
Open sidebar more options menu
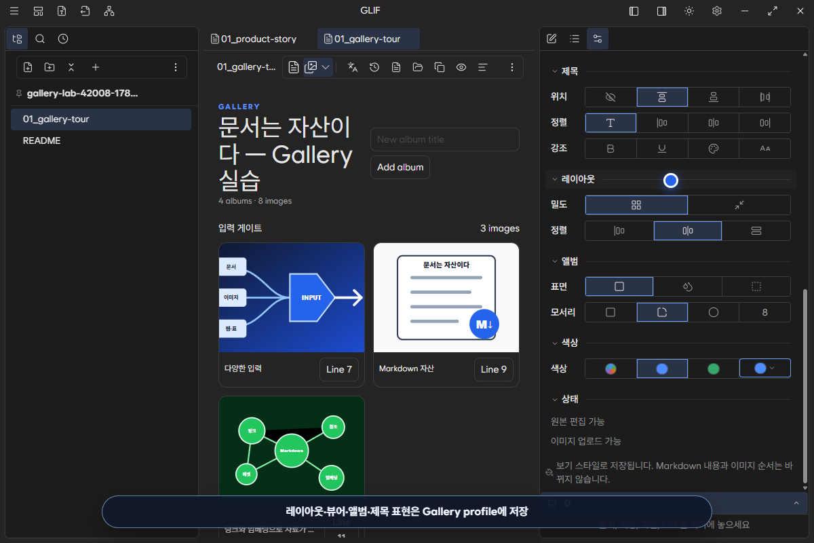[176, 67]
